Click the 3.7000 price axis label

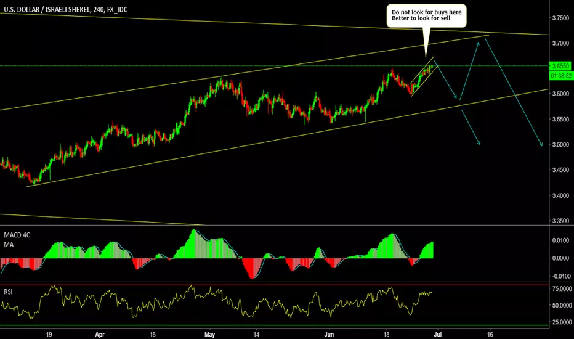tap(560, 43)
